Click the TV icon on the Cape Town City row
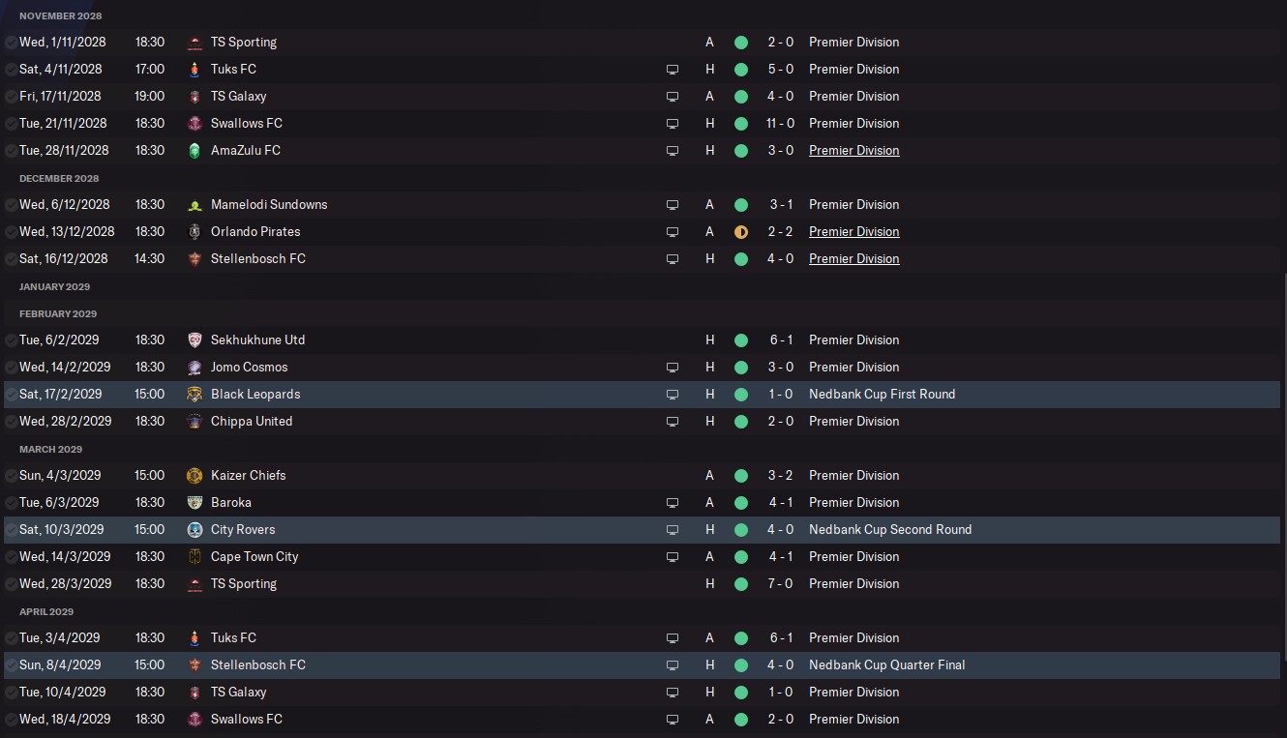Viewport: 1287px width, 738px height. [673, 557]
